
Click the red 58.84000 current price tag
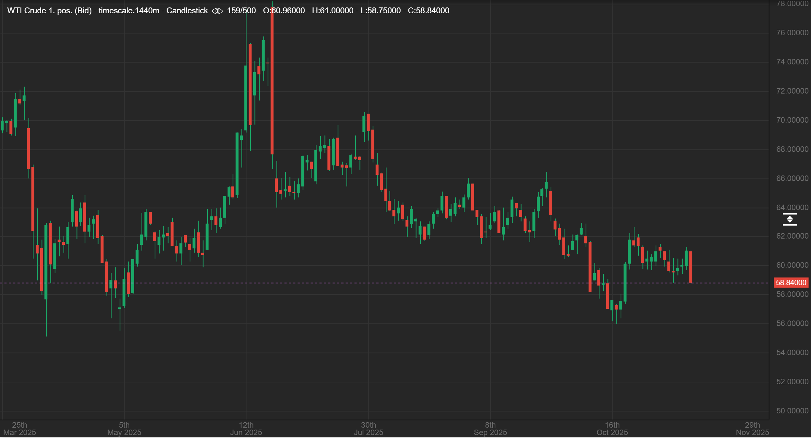pos(791,283)
